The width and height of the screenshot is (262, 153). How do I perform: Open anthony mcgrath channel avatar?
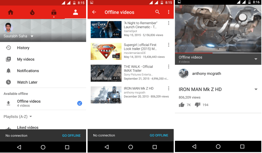click(183, 73)
